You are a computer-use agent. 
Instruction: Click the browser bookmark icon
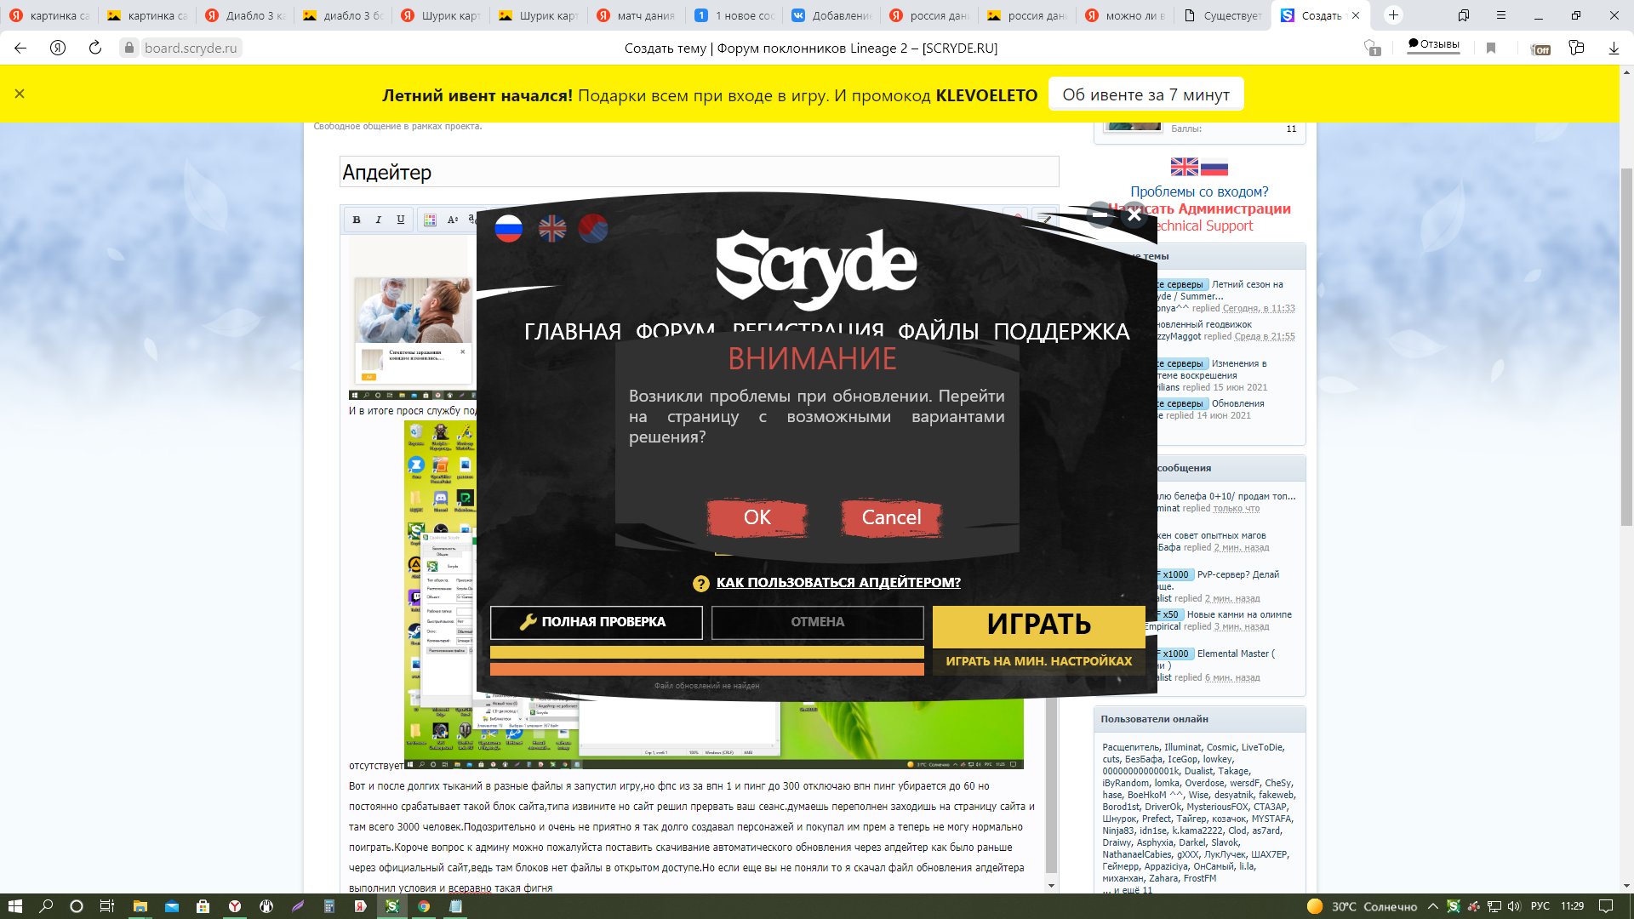(1491, 49)
